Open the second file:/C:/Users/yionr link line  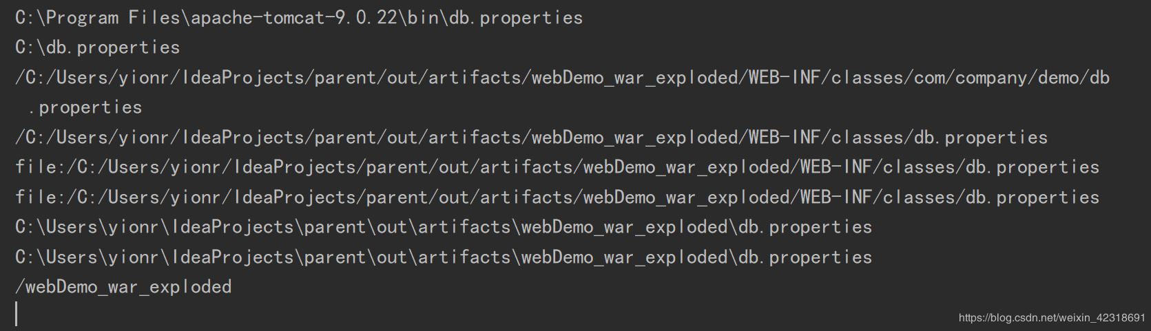tap(557, 197)
